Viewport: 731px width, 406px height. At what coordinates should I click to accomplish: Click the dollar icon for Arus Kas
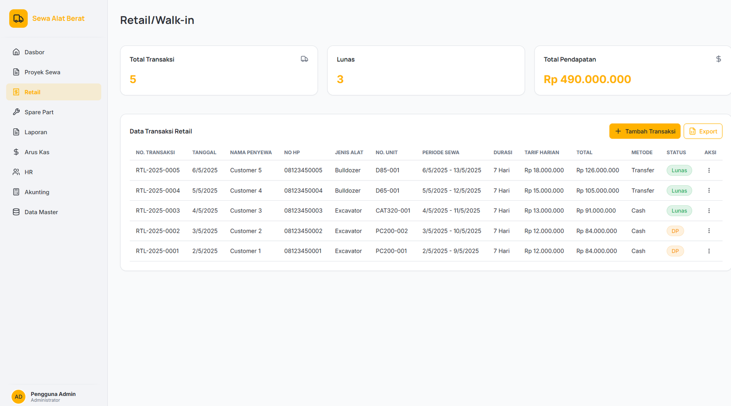tap(16, 152)
